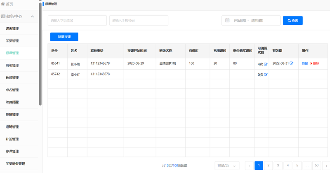Open 教师管理 in the sidebar
This screenshot has width=330, height=173.
point(12,77)
